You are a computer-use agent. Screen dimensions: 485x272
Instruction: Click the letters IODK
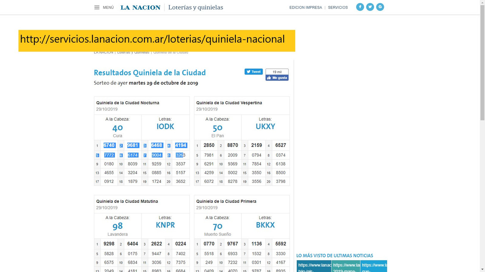point(165,127)
